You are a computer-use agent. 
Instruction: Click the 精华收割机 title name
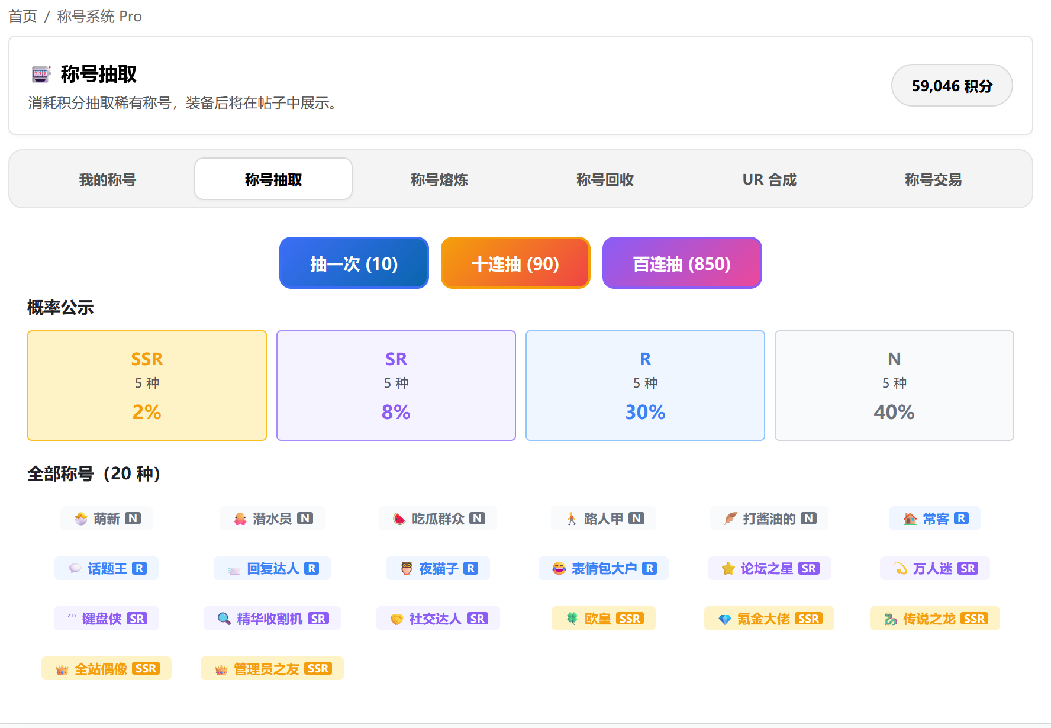[x=270, y=619]
